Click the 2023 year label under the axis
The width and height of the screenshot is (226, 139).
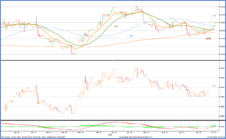tap(110, 135)
